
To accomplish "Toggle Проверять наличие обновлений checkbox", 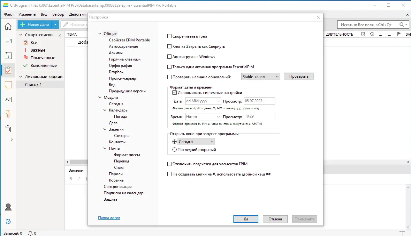I will click(x=170, y=77).
